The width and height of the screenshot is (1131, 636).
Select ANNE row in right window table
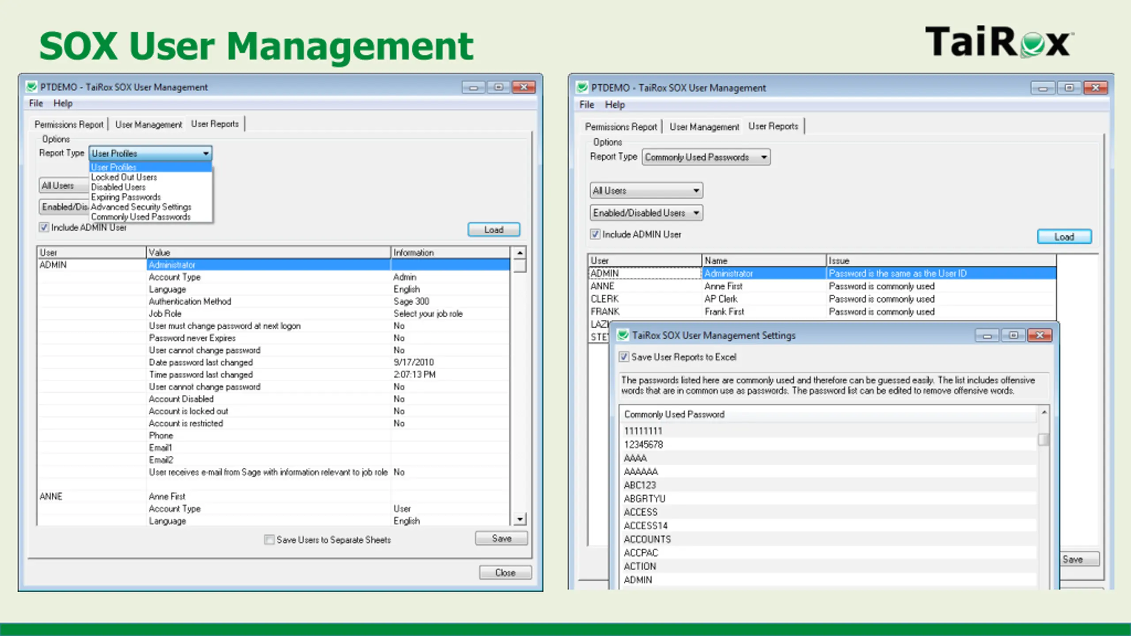(x=822, y=286)
